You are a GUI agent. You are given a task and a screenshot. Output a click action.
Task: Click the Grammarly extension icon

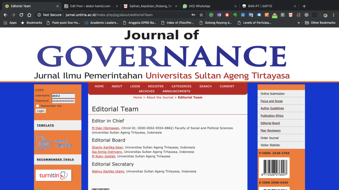211,15
